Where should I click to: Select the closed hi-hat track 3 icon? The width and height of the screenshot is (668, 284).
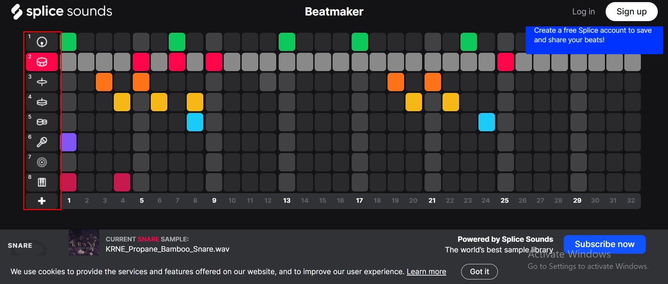(x=42, y=82)
